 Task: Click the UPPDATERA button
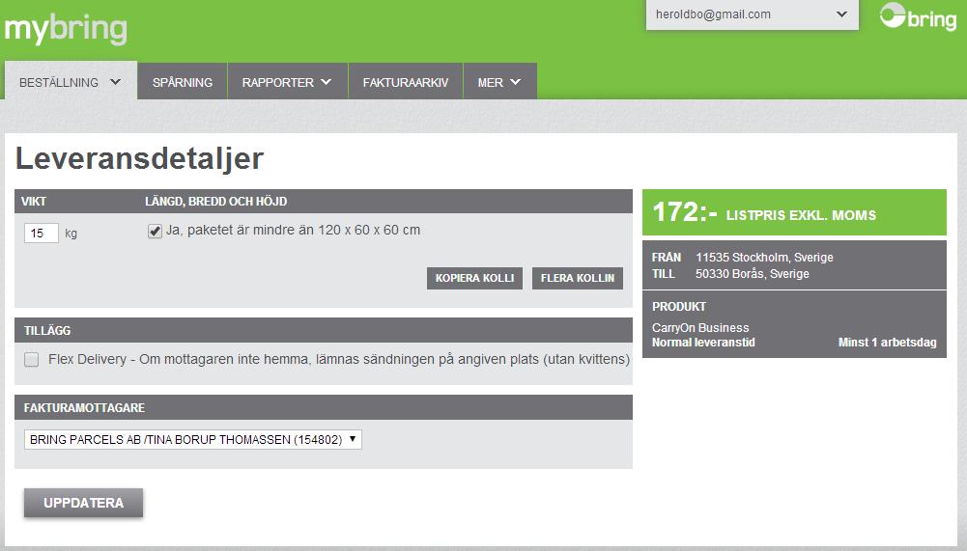[x=83, y=503]
